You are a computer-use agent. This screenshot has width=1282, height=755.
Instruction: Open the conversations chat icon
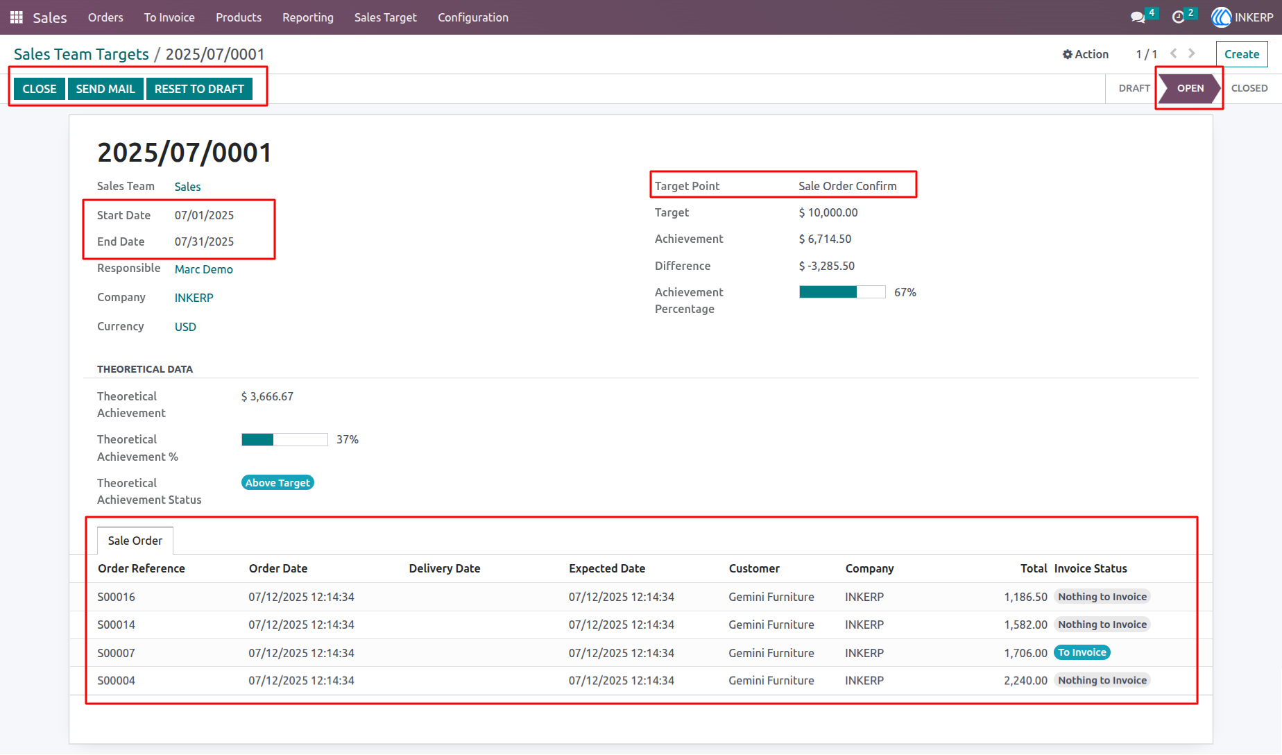[1138, 17]
